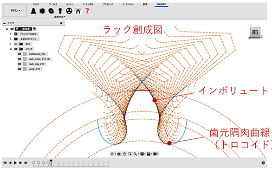Image resolution: width=272 pixels, height=169 pixels.
Task: Select the IGEARS tab
Action: 162,4
